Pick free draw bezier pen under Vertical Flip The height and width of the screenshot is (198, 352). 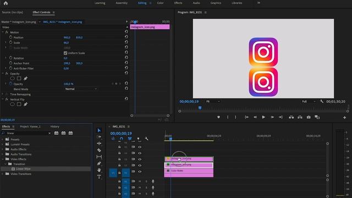tap(26, 104)
